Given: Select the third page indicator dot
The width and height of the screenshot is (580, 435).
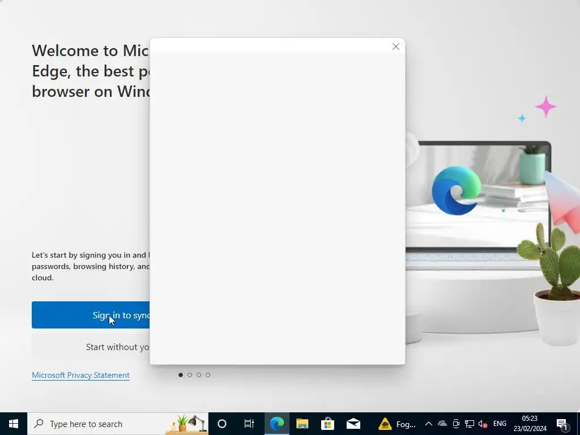Looking at the screenshot, I should pos(199,375).
